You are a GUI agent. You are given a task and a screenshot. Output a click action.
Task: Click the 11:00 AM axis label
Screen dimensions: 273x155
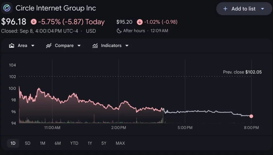pyautogui.click(x=52, y=128)
